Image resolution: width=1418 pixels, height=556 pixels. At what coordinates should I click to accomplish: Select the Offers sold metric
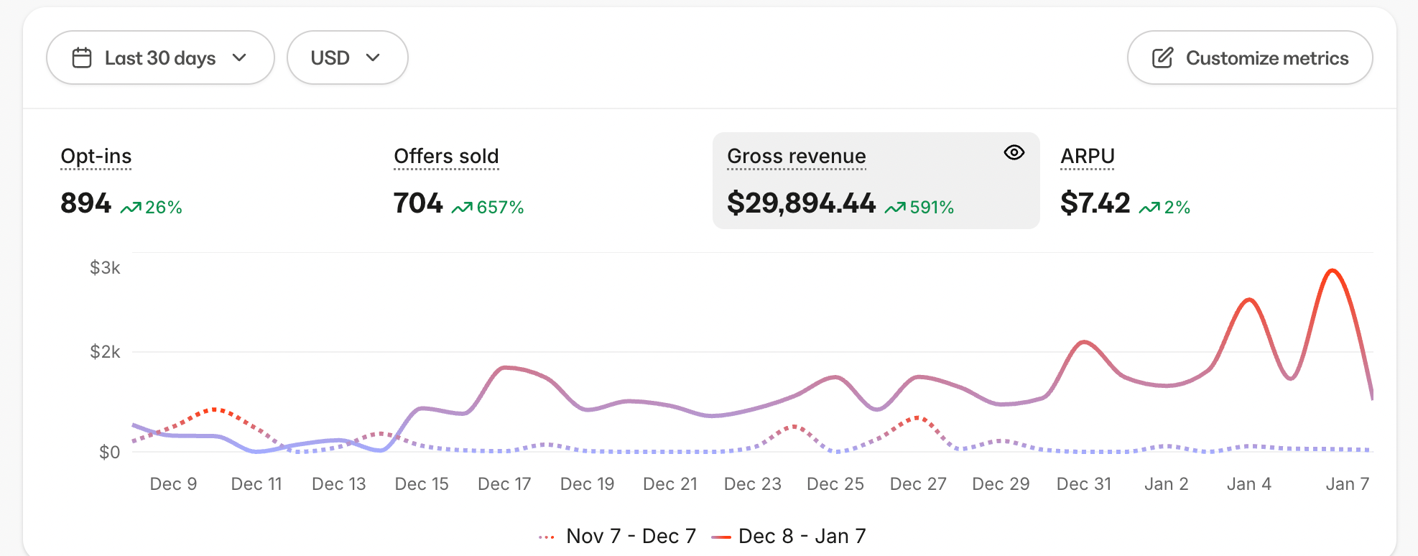pos(446,157)
